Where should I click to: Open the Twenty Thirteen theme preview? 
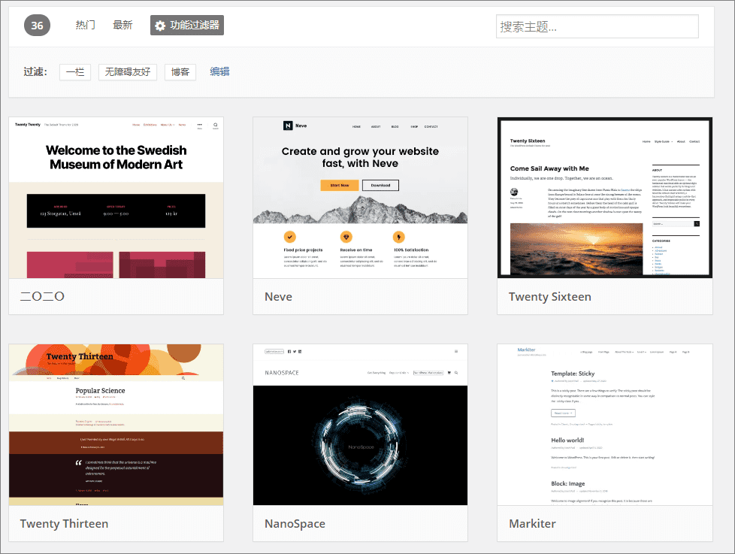pyautogui.click(x=116, y=425)
